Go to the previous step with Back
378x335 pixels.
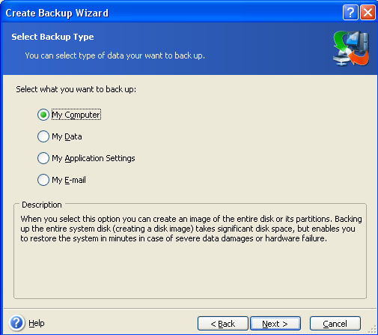(223, 324)
